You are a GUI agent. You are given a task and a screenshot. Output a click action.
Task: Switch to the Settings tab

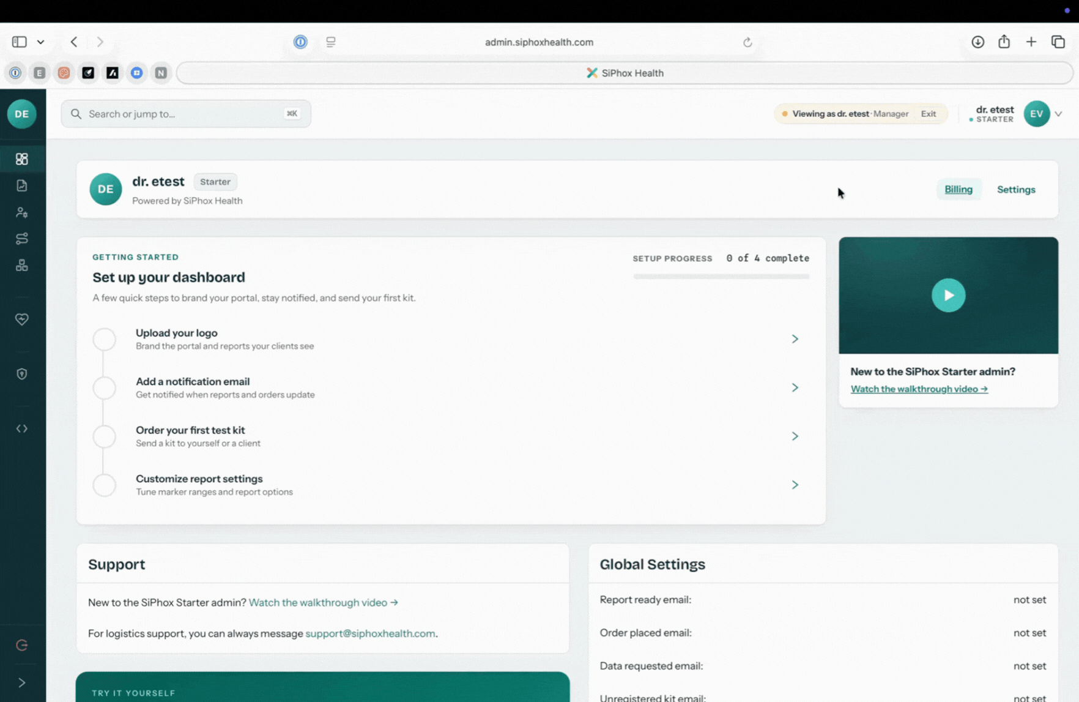pos(1016,189)
